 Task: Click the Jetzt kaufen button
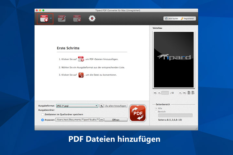pyautogui.click(x=172, y=19)
